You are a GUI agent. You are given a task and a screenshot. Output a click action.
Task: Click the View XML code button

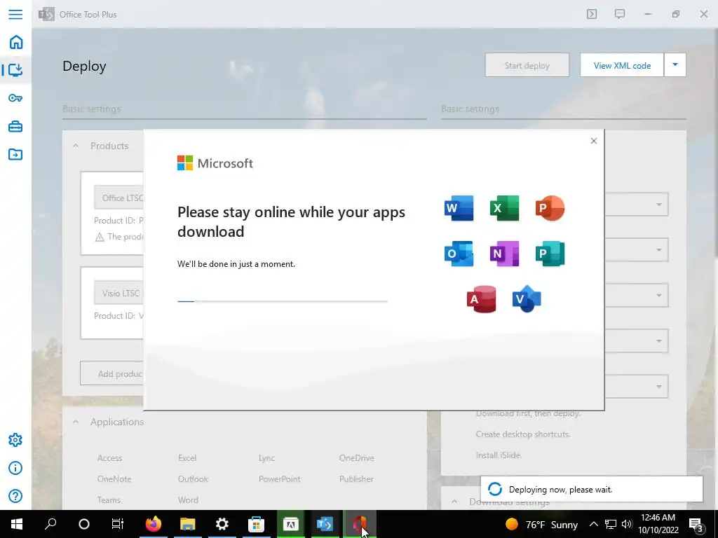click(x=622, y=65)
